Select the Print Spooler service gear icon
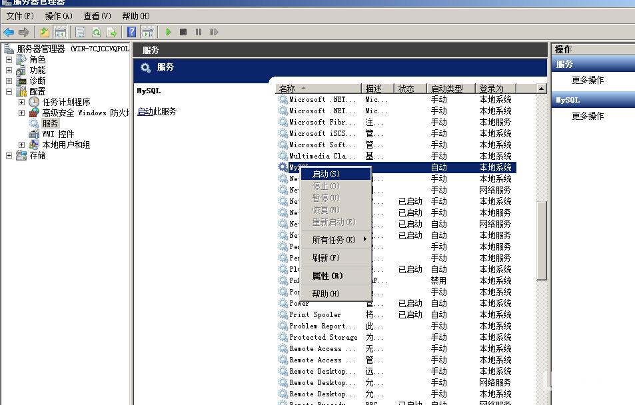The height and width of the screenshot is (405, 635). (283, 314)
